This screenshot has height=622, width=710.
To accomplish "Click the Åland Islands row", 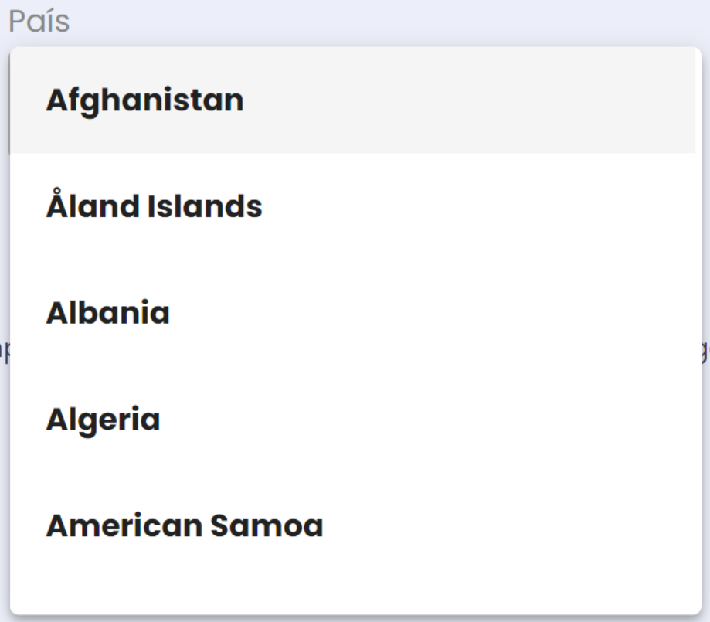I will [154, 207].
